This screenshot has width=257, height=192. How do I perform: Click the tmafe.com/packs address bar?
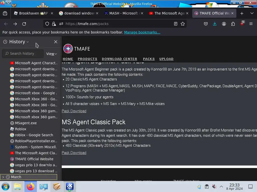115,24
